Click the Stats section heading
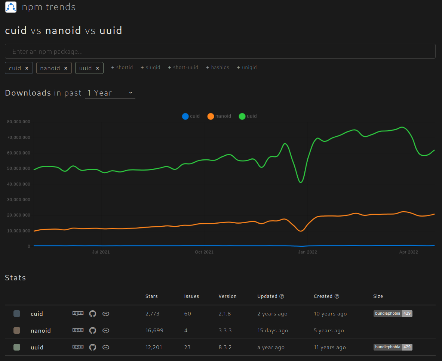Viewport: 442px width, 361px height. click(x=15, y=278)
